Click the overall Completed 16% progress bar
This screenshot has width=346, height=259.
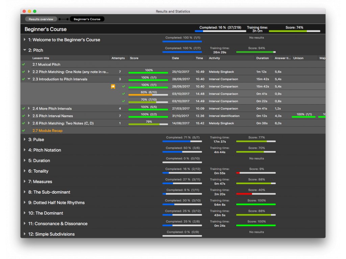pyautogui.click(x=220, y=31)
